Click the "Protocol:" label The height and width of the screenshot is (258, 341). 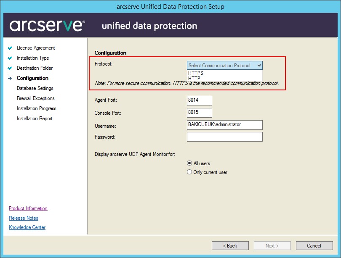pyautogui.click(x=104, y=64)
